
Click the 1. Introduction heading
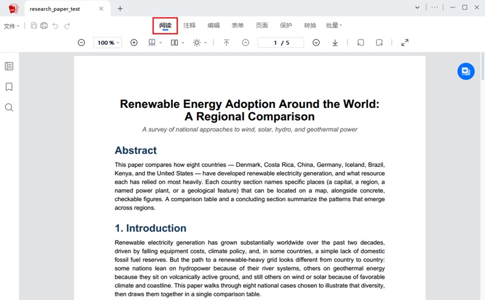[150, 228]
